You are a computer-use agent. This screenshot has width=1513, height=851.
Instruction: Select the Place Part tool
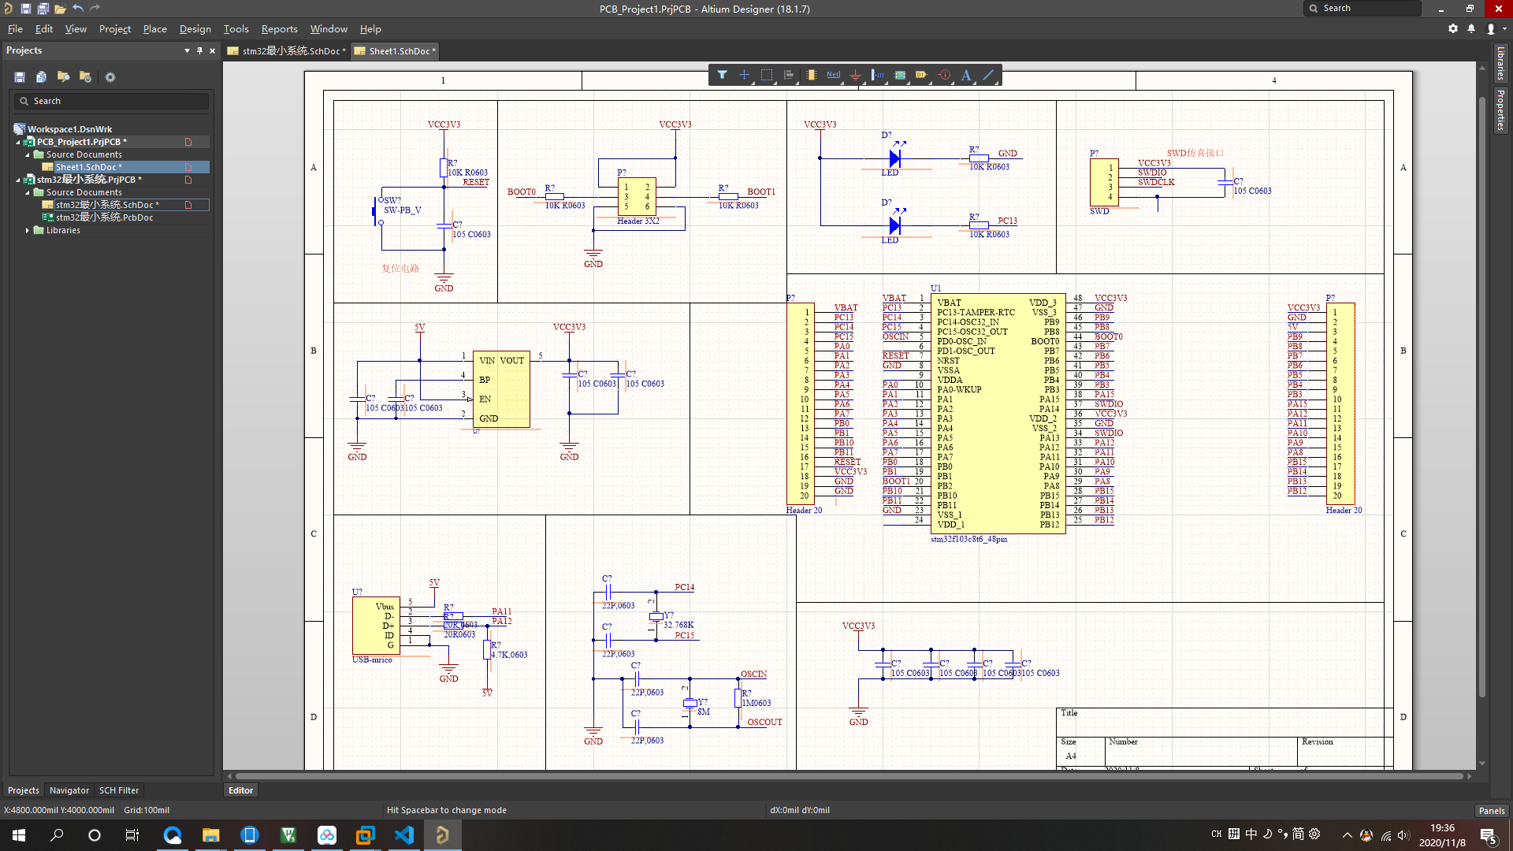(811, 76)
